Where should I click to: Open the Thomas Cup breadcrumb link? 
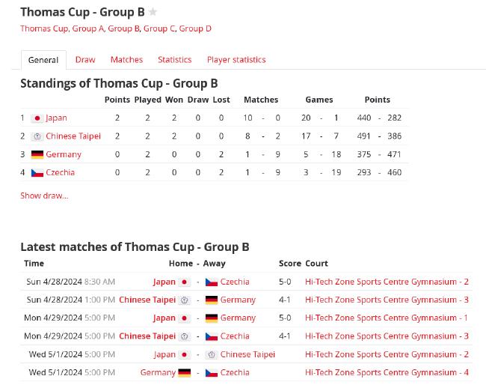(44, 28)
